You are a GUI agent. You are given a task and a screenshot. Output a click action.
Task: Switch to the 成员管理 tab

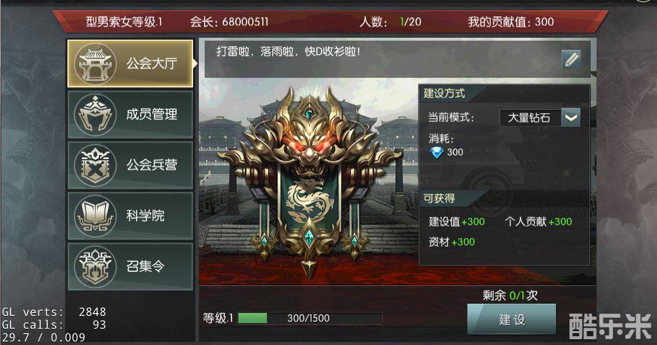(x=130, y=114)
